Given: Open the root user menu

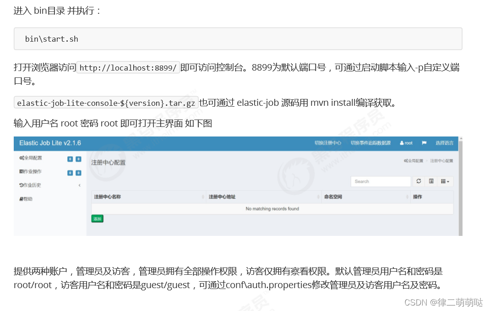Looking at the screenshot, I should click(406, 143).
